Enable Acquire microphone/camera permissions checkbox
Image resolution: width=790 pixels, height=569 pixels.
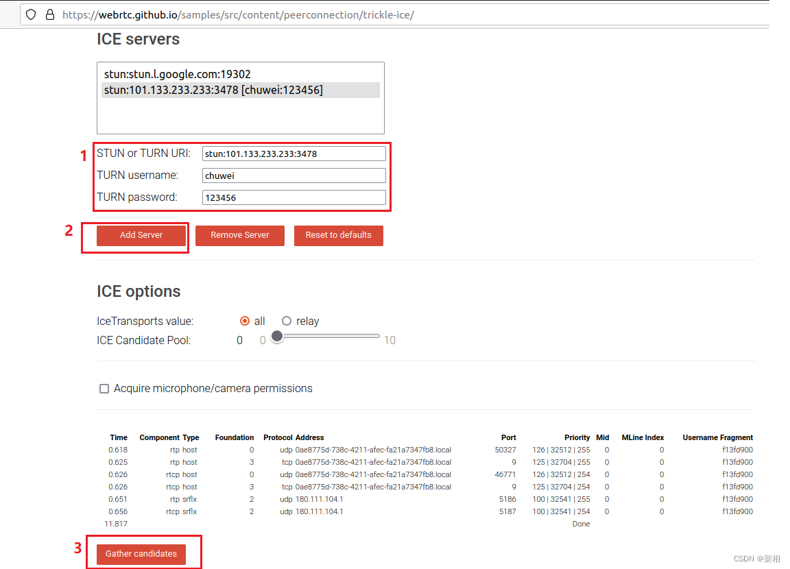click(x=104, y=389)
